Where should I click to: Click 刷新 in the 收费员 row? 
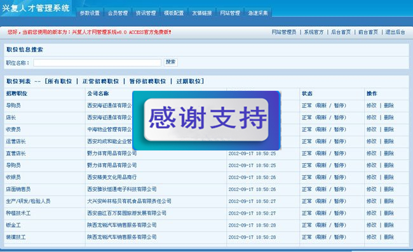322,129
